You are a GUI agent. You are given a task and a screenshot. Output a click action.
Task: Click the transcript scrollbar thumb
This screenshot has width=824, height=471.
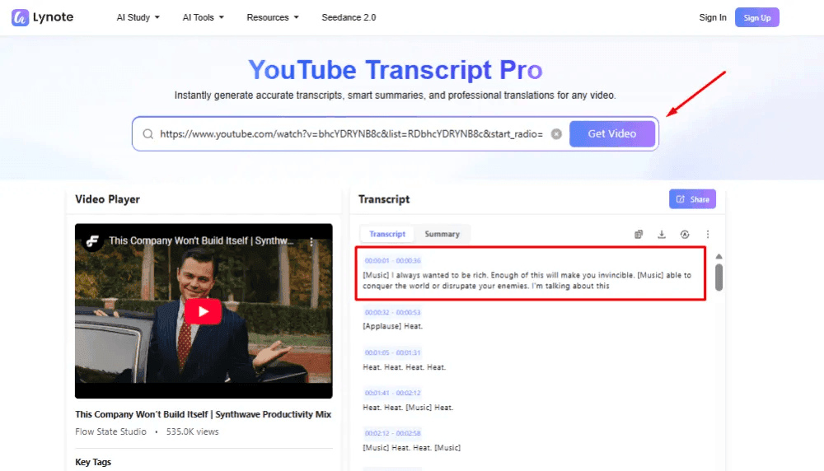tap(719, 277)
